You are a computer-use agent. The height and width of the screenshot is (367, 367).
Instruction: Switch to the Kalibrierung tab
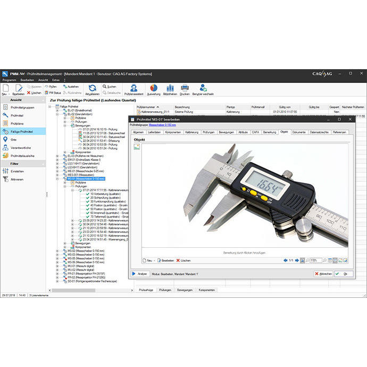tap(191, 132)
